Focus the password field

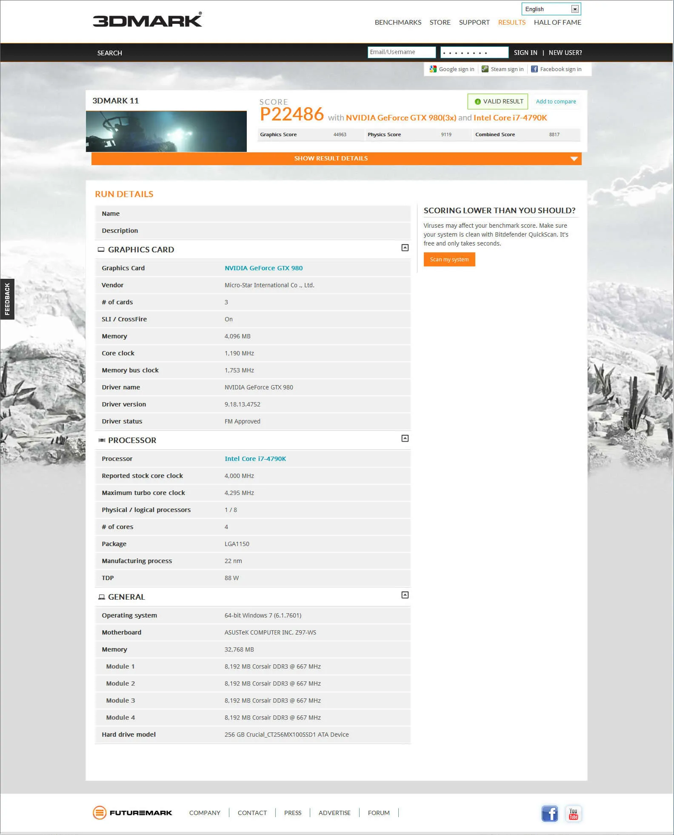click(x=474, y=52)
